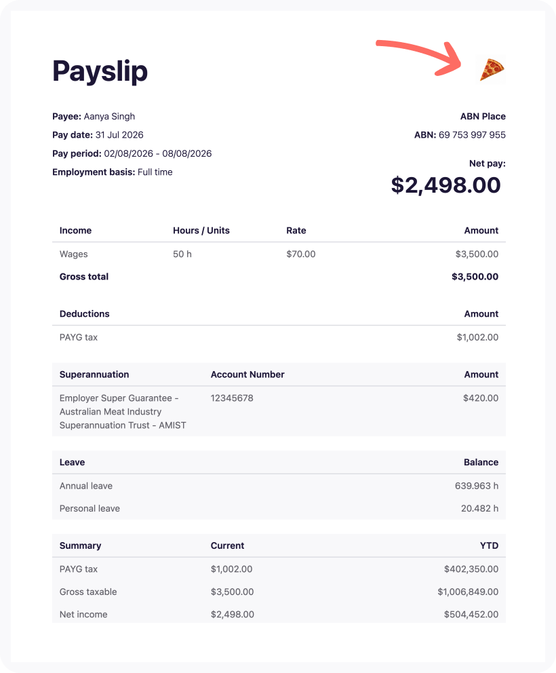Click the Employer Super Guarantee AMIST entry
556x673 pixels.
point(123,412)
